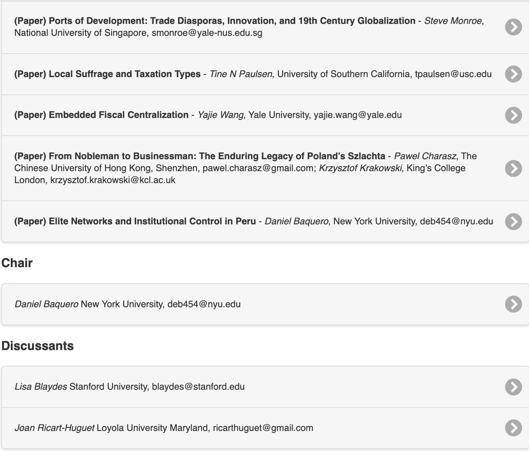The height and width of the screenshot is (451, 529).
Task: Click author name Krzysztof Krakowski
Action: (x=360, y=168)
